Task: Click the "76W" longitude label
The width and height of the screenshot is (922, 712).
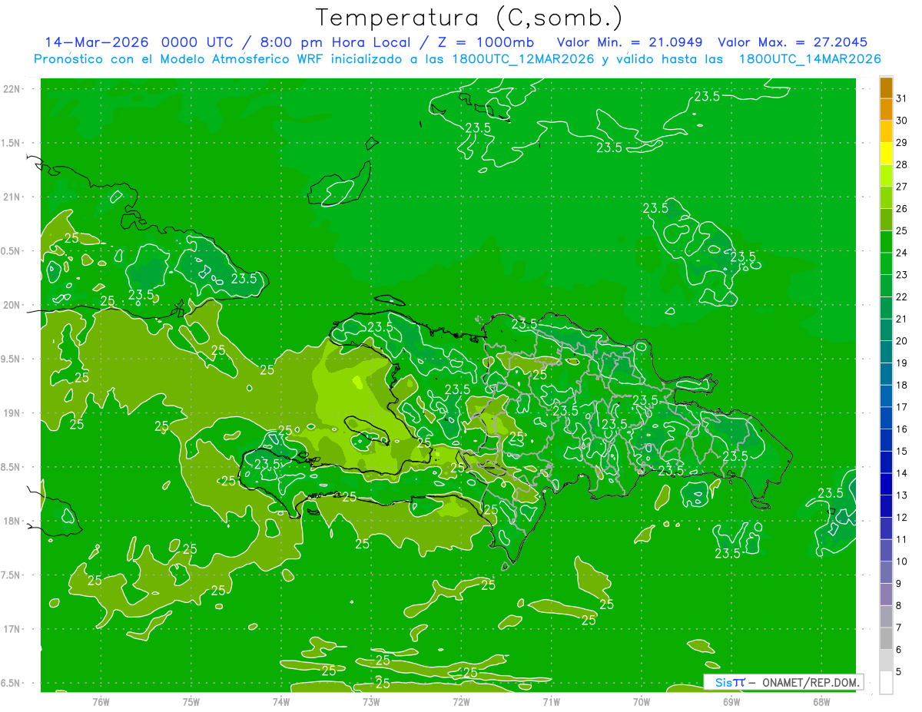Action: (x=101, y=701)
